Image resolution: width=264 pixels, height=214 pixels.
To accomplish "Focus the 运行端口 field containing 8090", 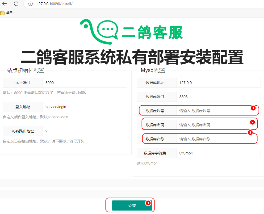I will 85,83.
